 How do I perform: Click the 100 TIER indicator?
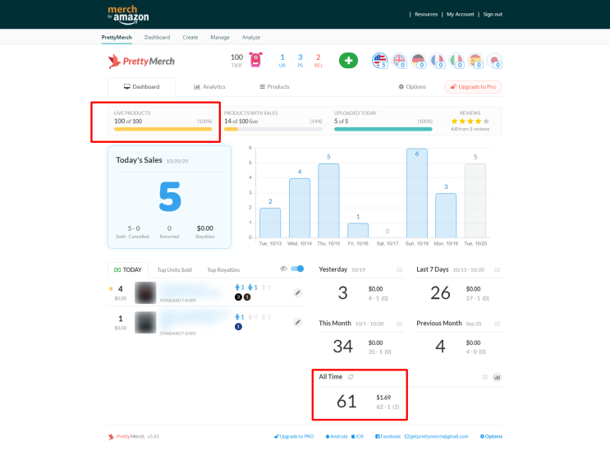pyautogui.click(x=236, y=60)
